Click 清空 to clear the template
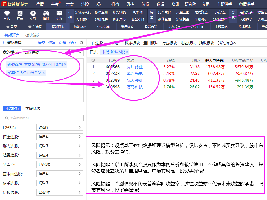Viewport: 267px width, 200px height. (x=42, y=43)
